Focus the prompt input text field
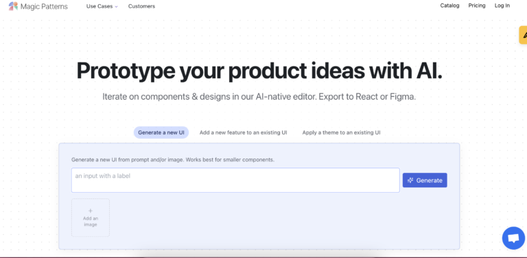 pos(235,180)
